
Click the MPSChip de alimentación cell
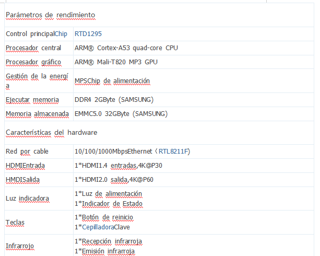(x=194, y=81)
